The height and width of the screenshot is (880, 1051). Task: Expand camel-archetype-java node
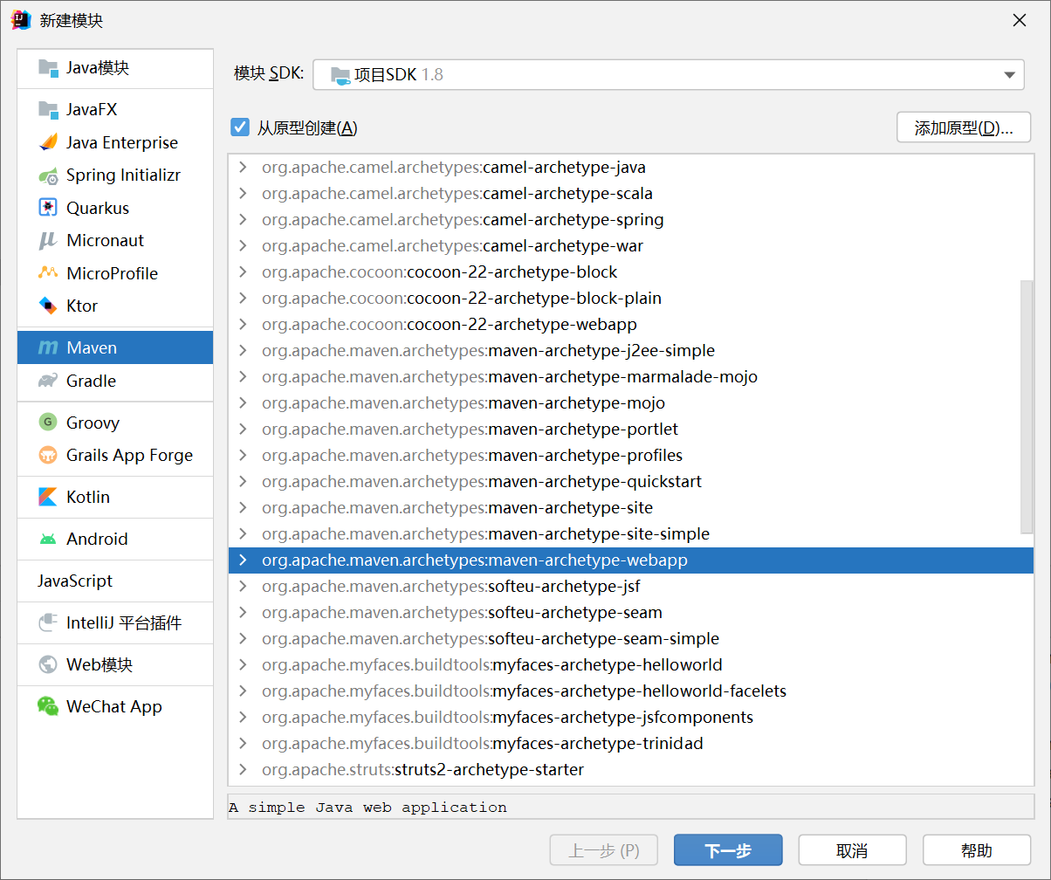pyautogui.click(x=244, y=167)
